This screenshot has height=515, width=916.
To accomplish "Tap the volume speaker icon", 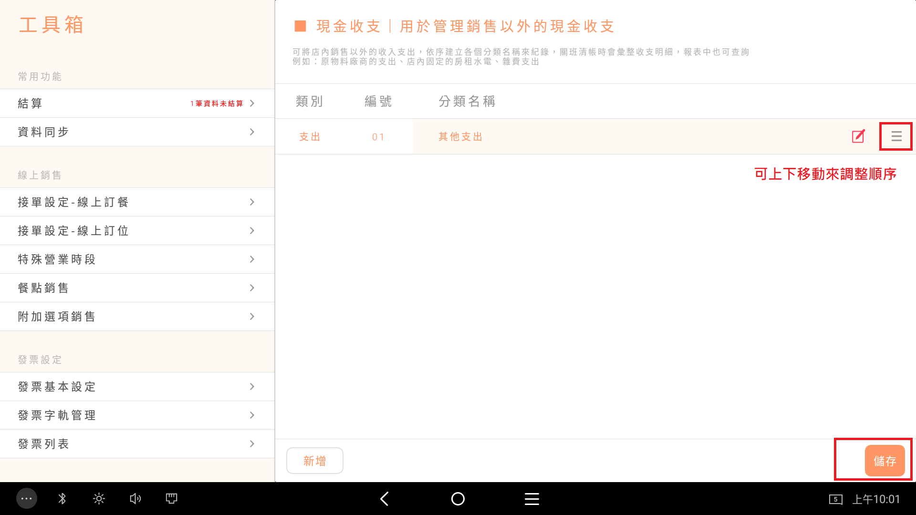I will [135, 499].
